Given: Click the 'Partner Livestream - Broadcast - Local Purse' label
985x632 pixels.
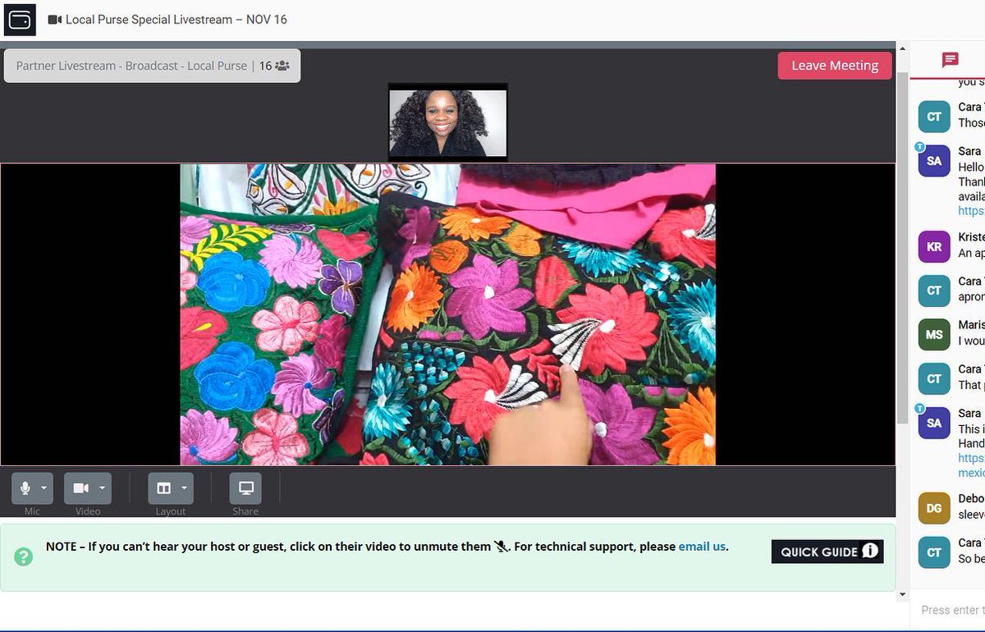Looking at the screenshot, I should [x=131, y=66].
